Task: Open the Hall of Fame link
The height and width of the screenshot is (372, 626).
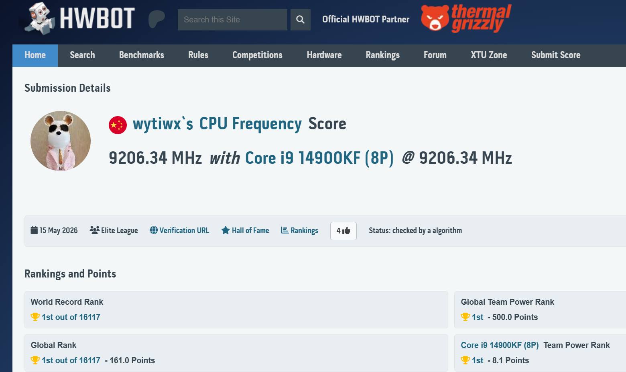Action: (x=250, y=231)
